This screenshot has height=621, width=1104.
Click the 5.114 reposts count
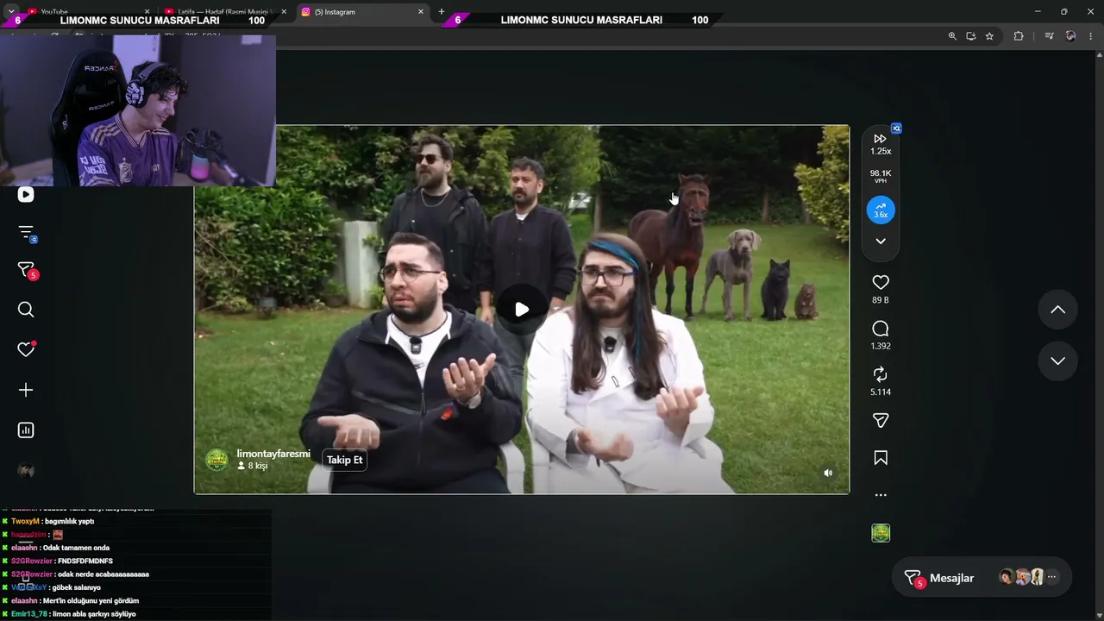881,392
